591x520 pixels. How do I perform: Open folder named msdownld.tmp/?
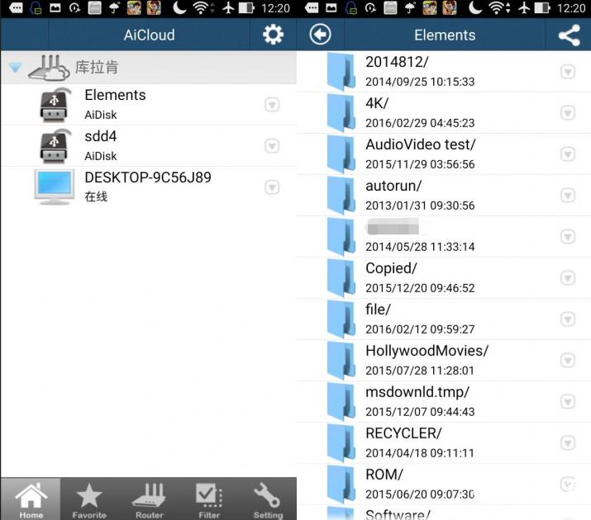444,402
